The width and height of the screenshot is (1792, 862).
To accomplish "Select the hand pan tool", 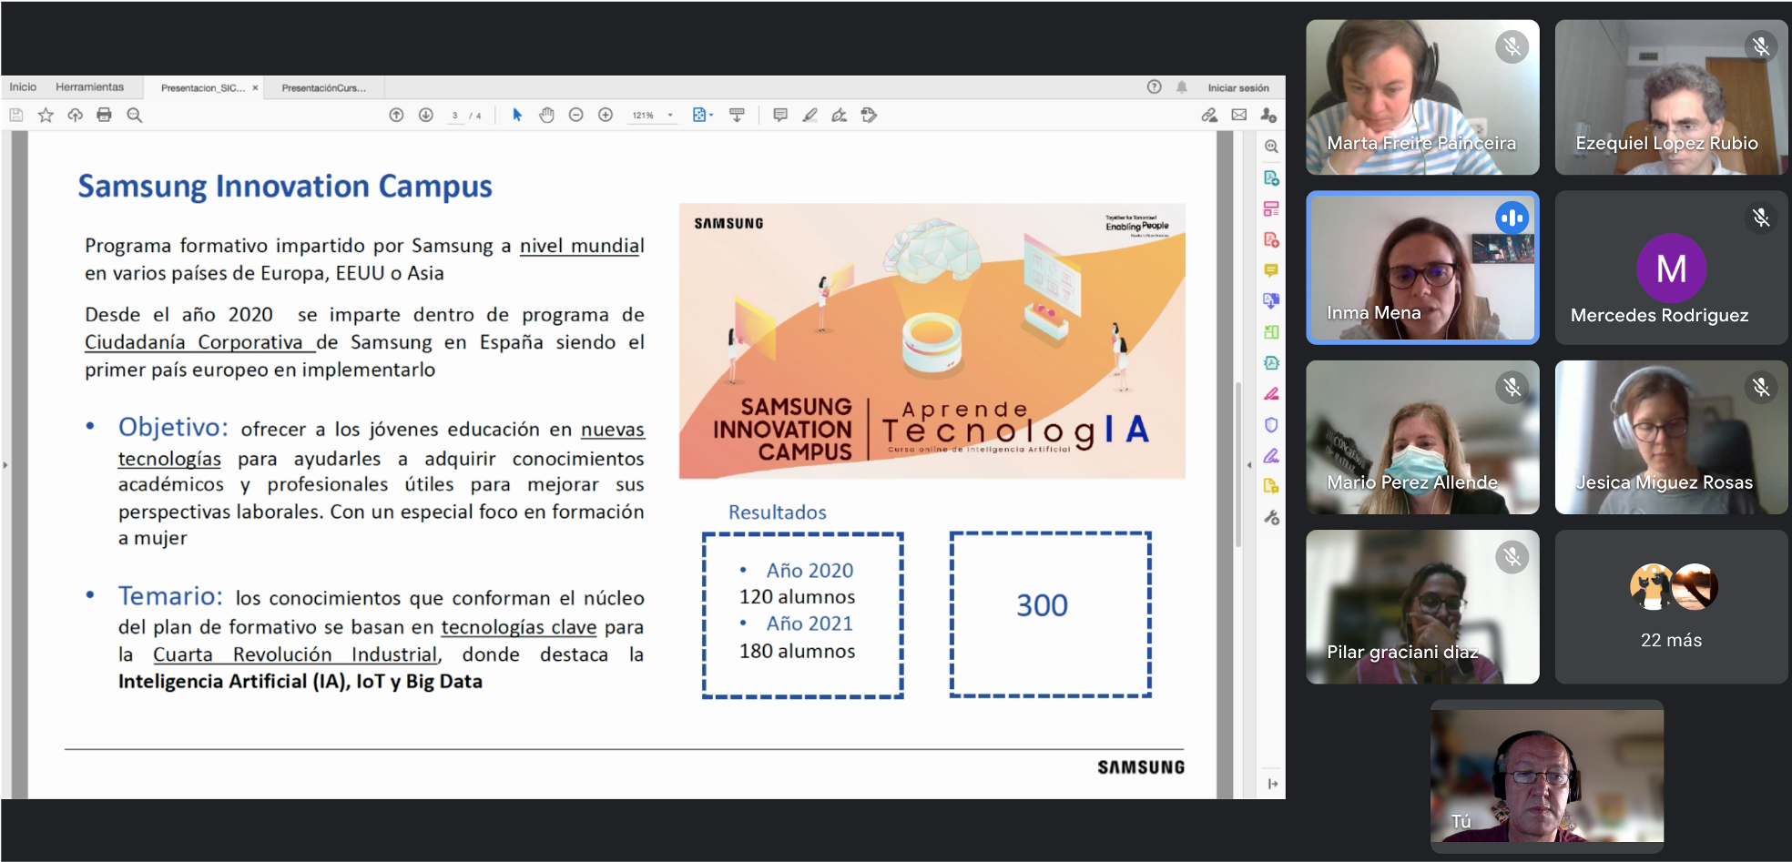I will click(x=546, y=115).
